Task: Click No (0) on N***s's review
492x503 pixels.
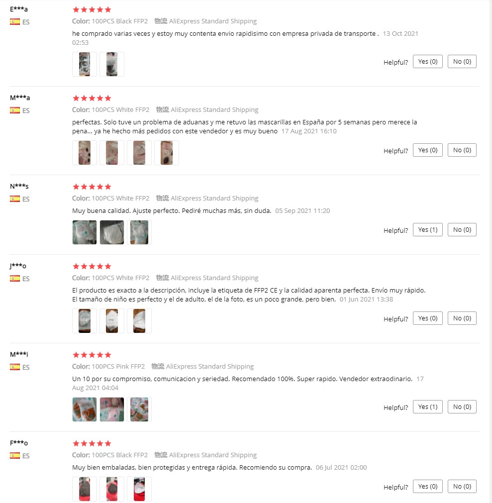Action: (x=462, y=230)
